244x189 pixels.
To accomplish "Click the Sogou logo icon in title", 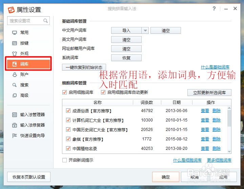I will 11,10.
